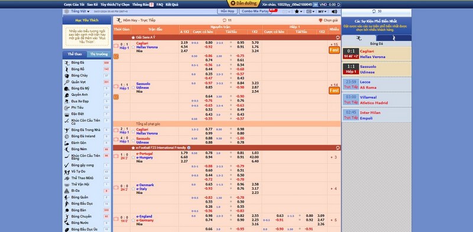Open the star favorites dropdown in toolbar
Image resolution: width=473 pixels, height=232 pixels.
point(298,11)
